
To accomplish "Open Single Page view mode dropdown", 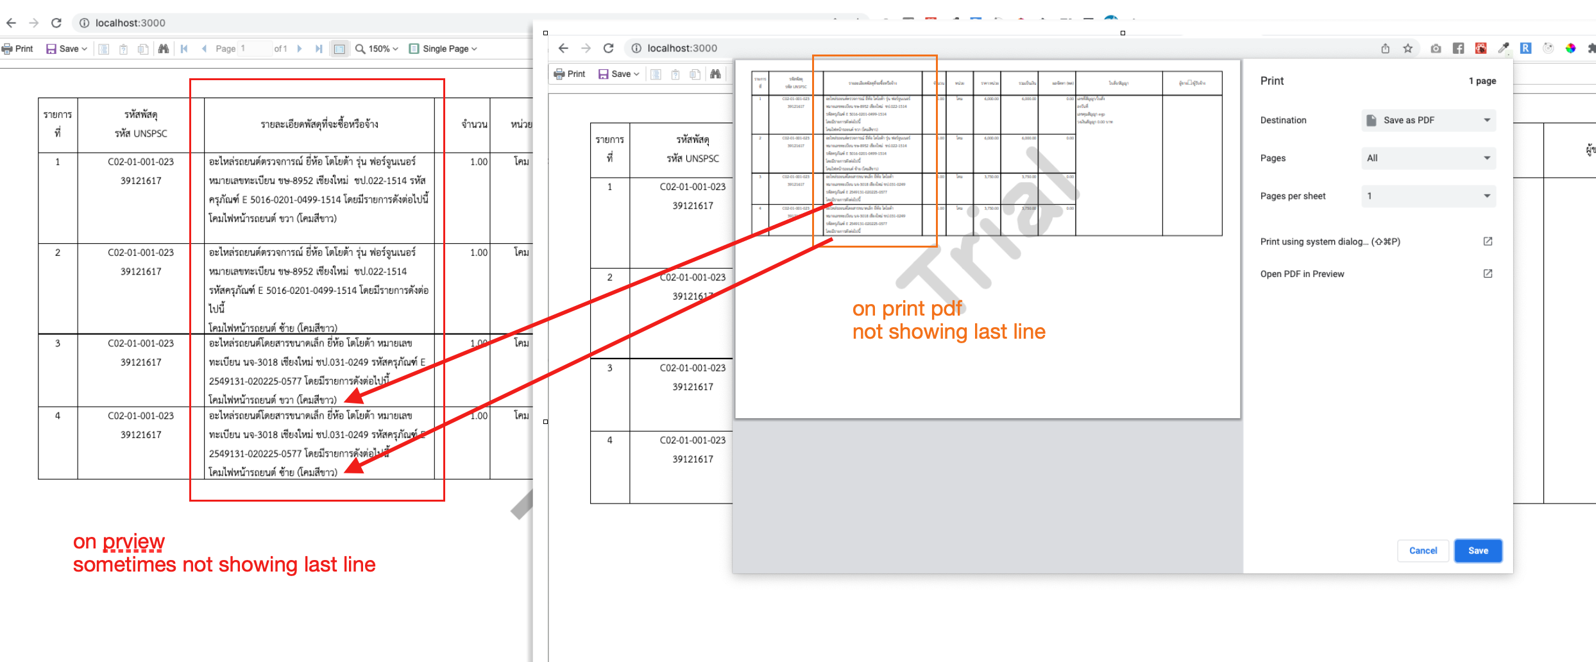I will point(443,49).
